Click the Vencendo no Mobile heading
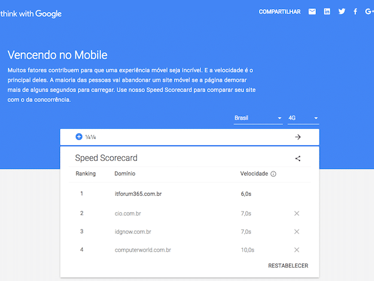 tap(57, 55)
